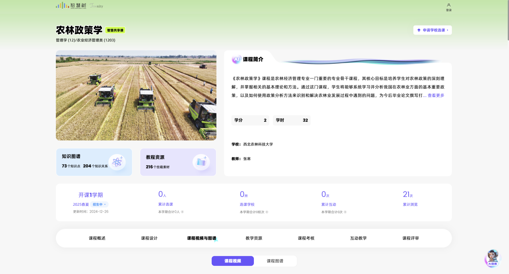This screenshot has width=509, height=274.
Task: Select the 教学资源 tab
Action: 254,238
